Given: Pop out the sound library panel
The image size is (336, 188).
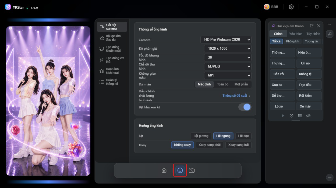Looking at the screenshot, I should pyautogui.click(x=312, y=26).
